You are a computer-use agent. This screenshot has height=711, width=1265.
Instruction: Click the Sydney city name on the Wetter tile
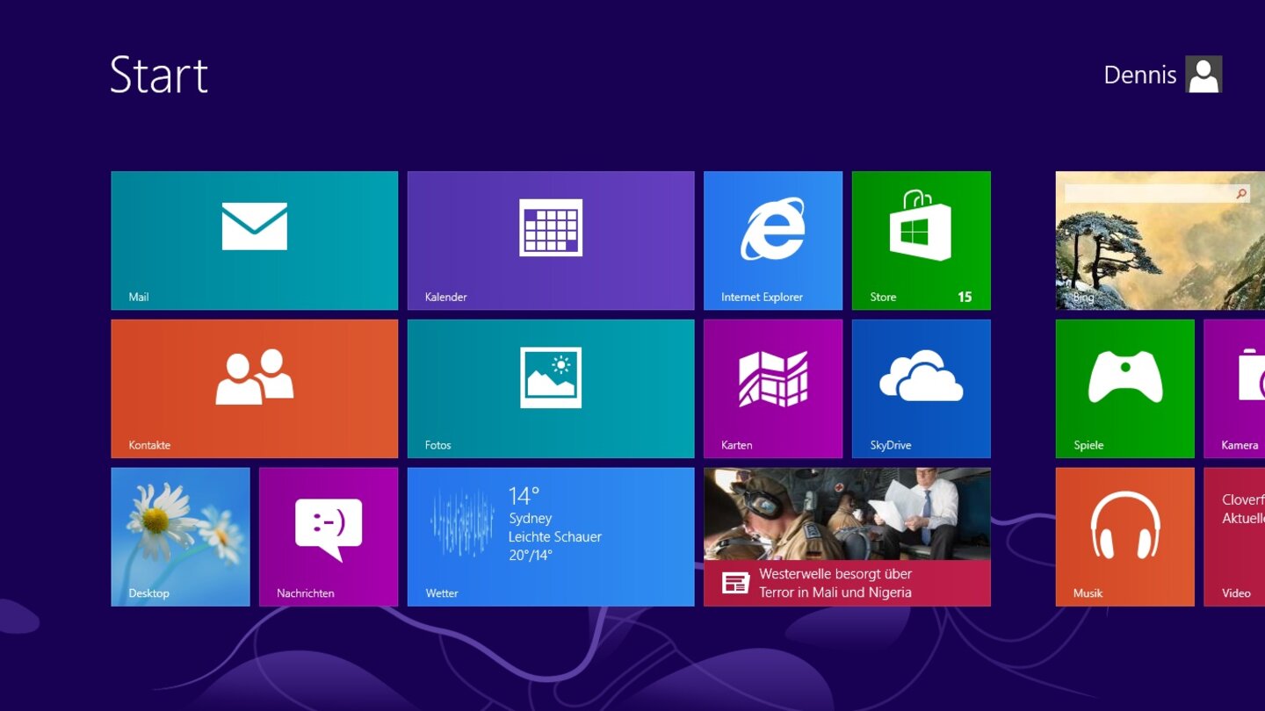531,519
